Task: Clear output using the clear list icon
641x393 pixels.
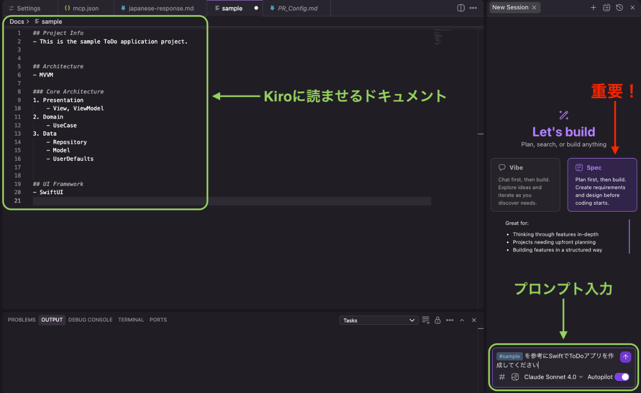Action: click(425, 320)
